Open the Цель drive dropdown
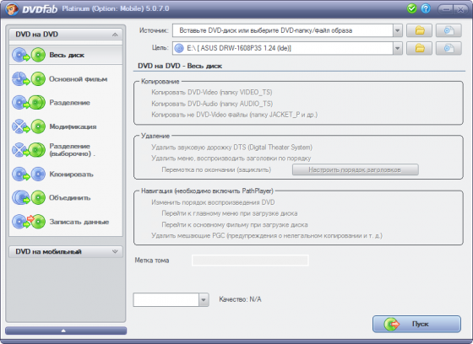Screen dimensions: 473x344 coord(398,48)
